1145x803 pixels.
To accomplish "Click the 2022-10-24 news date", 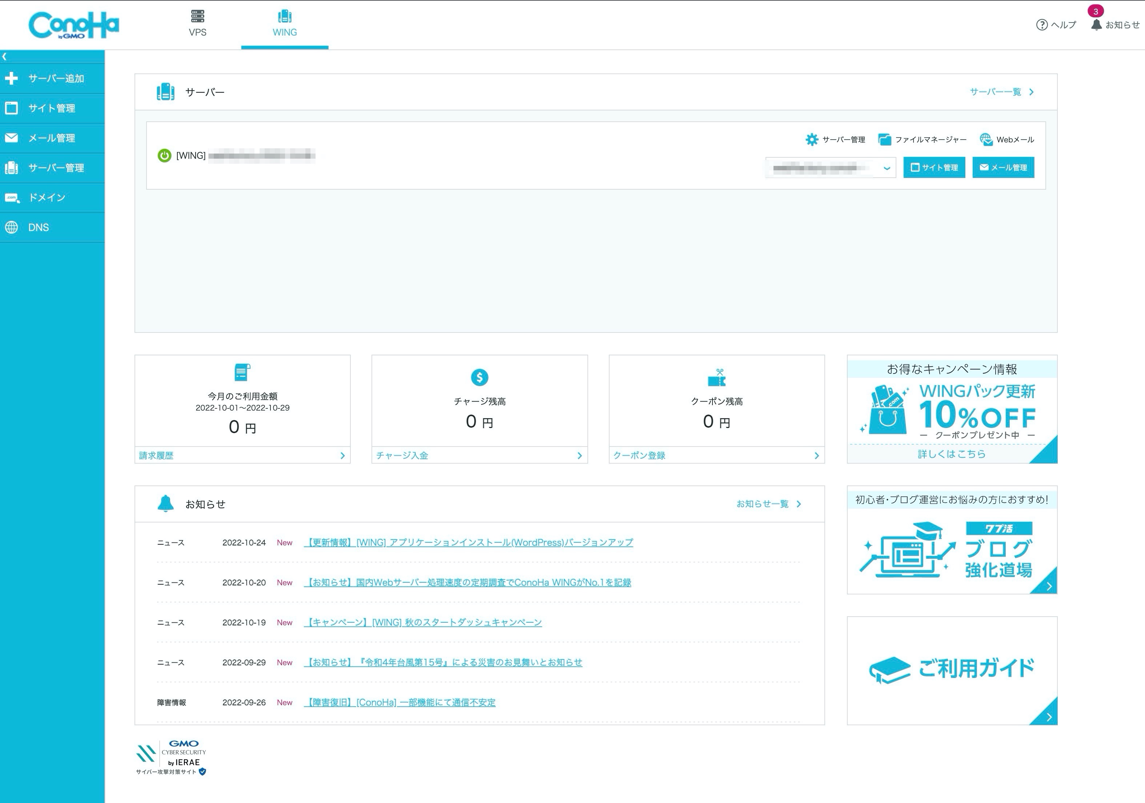I will click(x=244, y=542).
